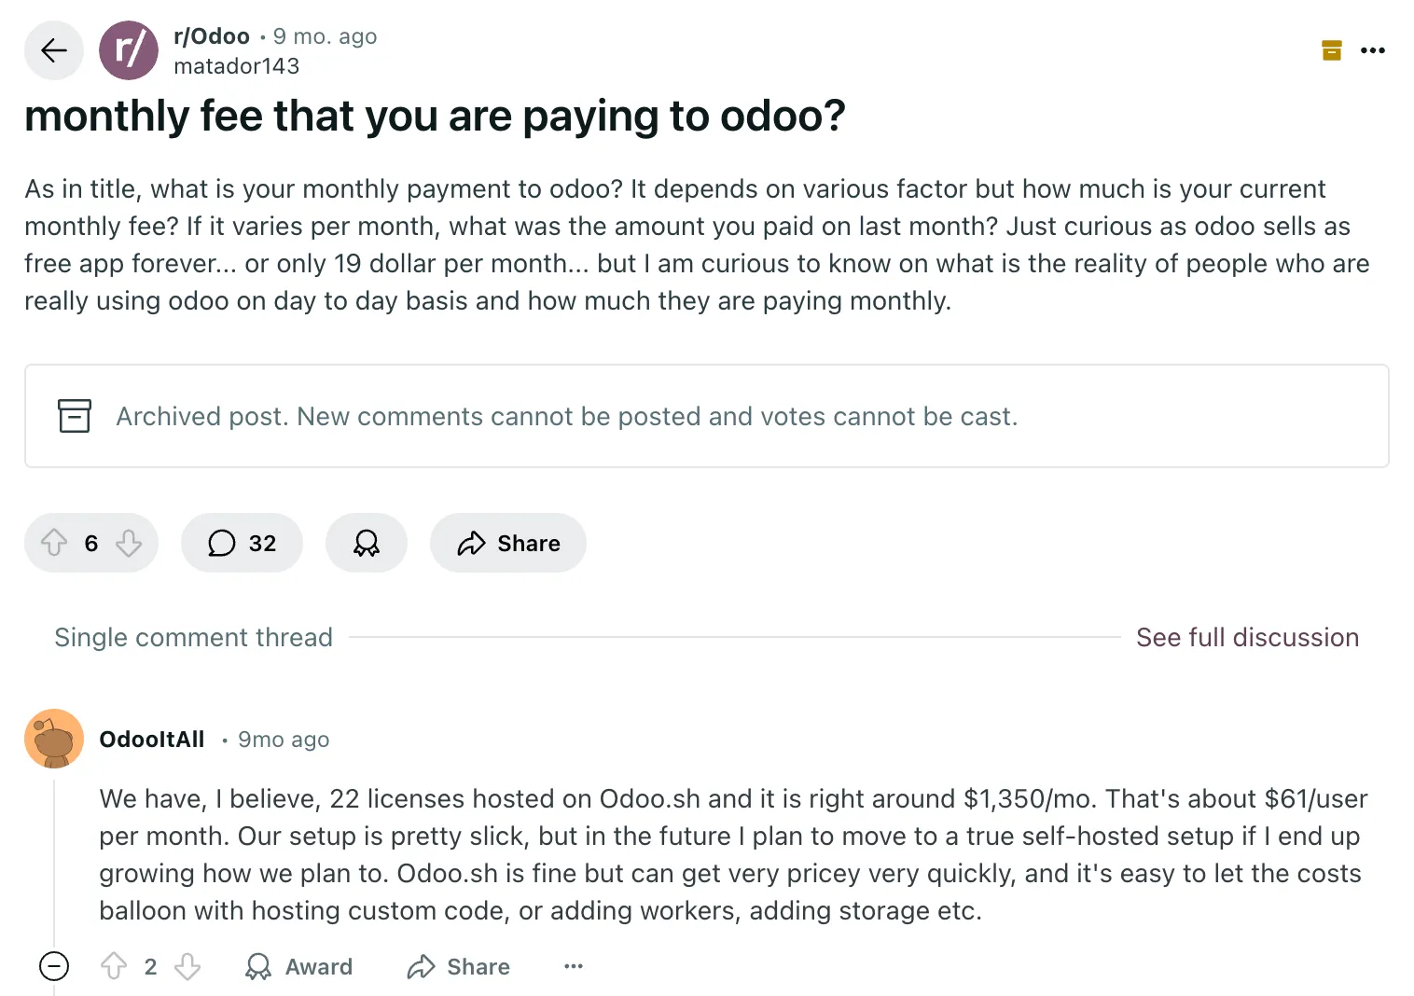The width and height of the screenshot is (1414, 996).
Task: Toggle the saved-post archive icon top right
Action: (x=1331, y=50)
